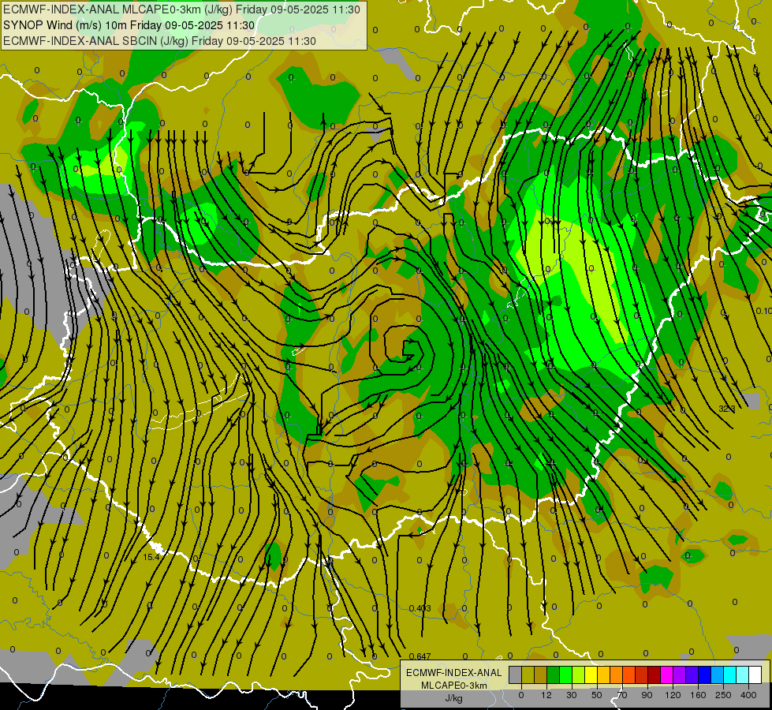Click the magenta swatch in the color scale
Image resolution: width=772 pixels, height=710 pixels.
[x=666, y=675]
